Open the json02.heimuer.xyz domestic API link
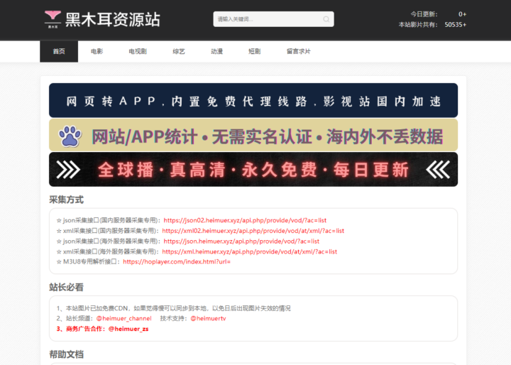Image resolution: width=511 pixels, height=365 pixels. (245, 220)
